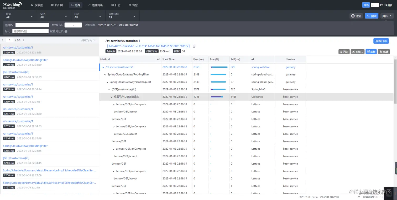Click the top time range 22:23 ~ 22:38

pos(118,25)
